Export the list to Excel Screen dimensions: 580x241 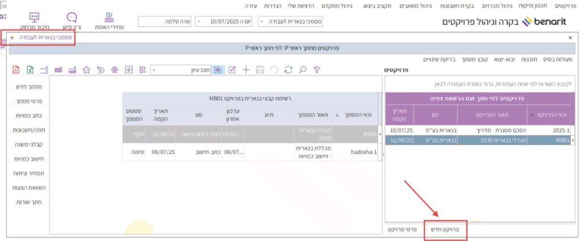[30, 70]
